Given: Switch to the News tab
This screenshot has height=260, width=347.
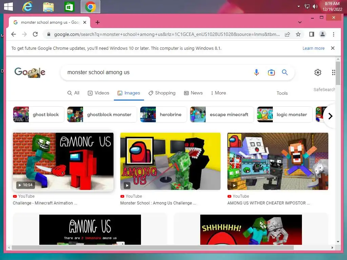Looking at the screenshot, I should tap(193, 93).
